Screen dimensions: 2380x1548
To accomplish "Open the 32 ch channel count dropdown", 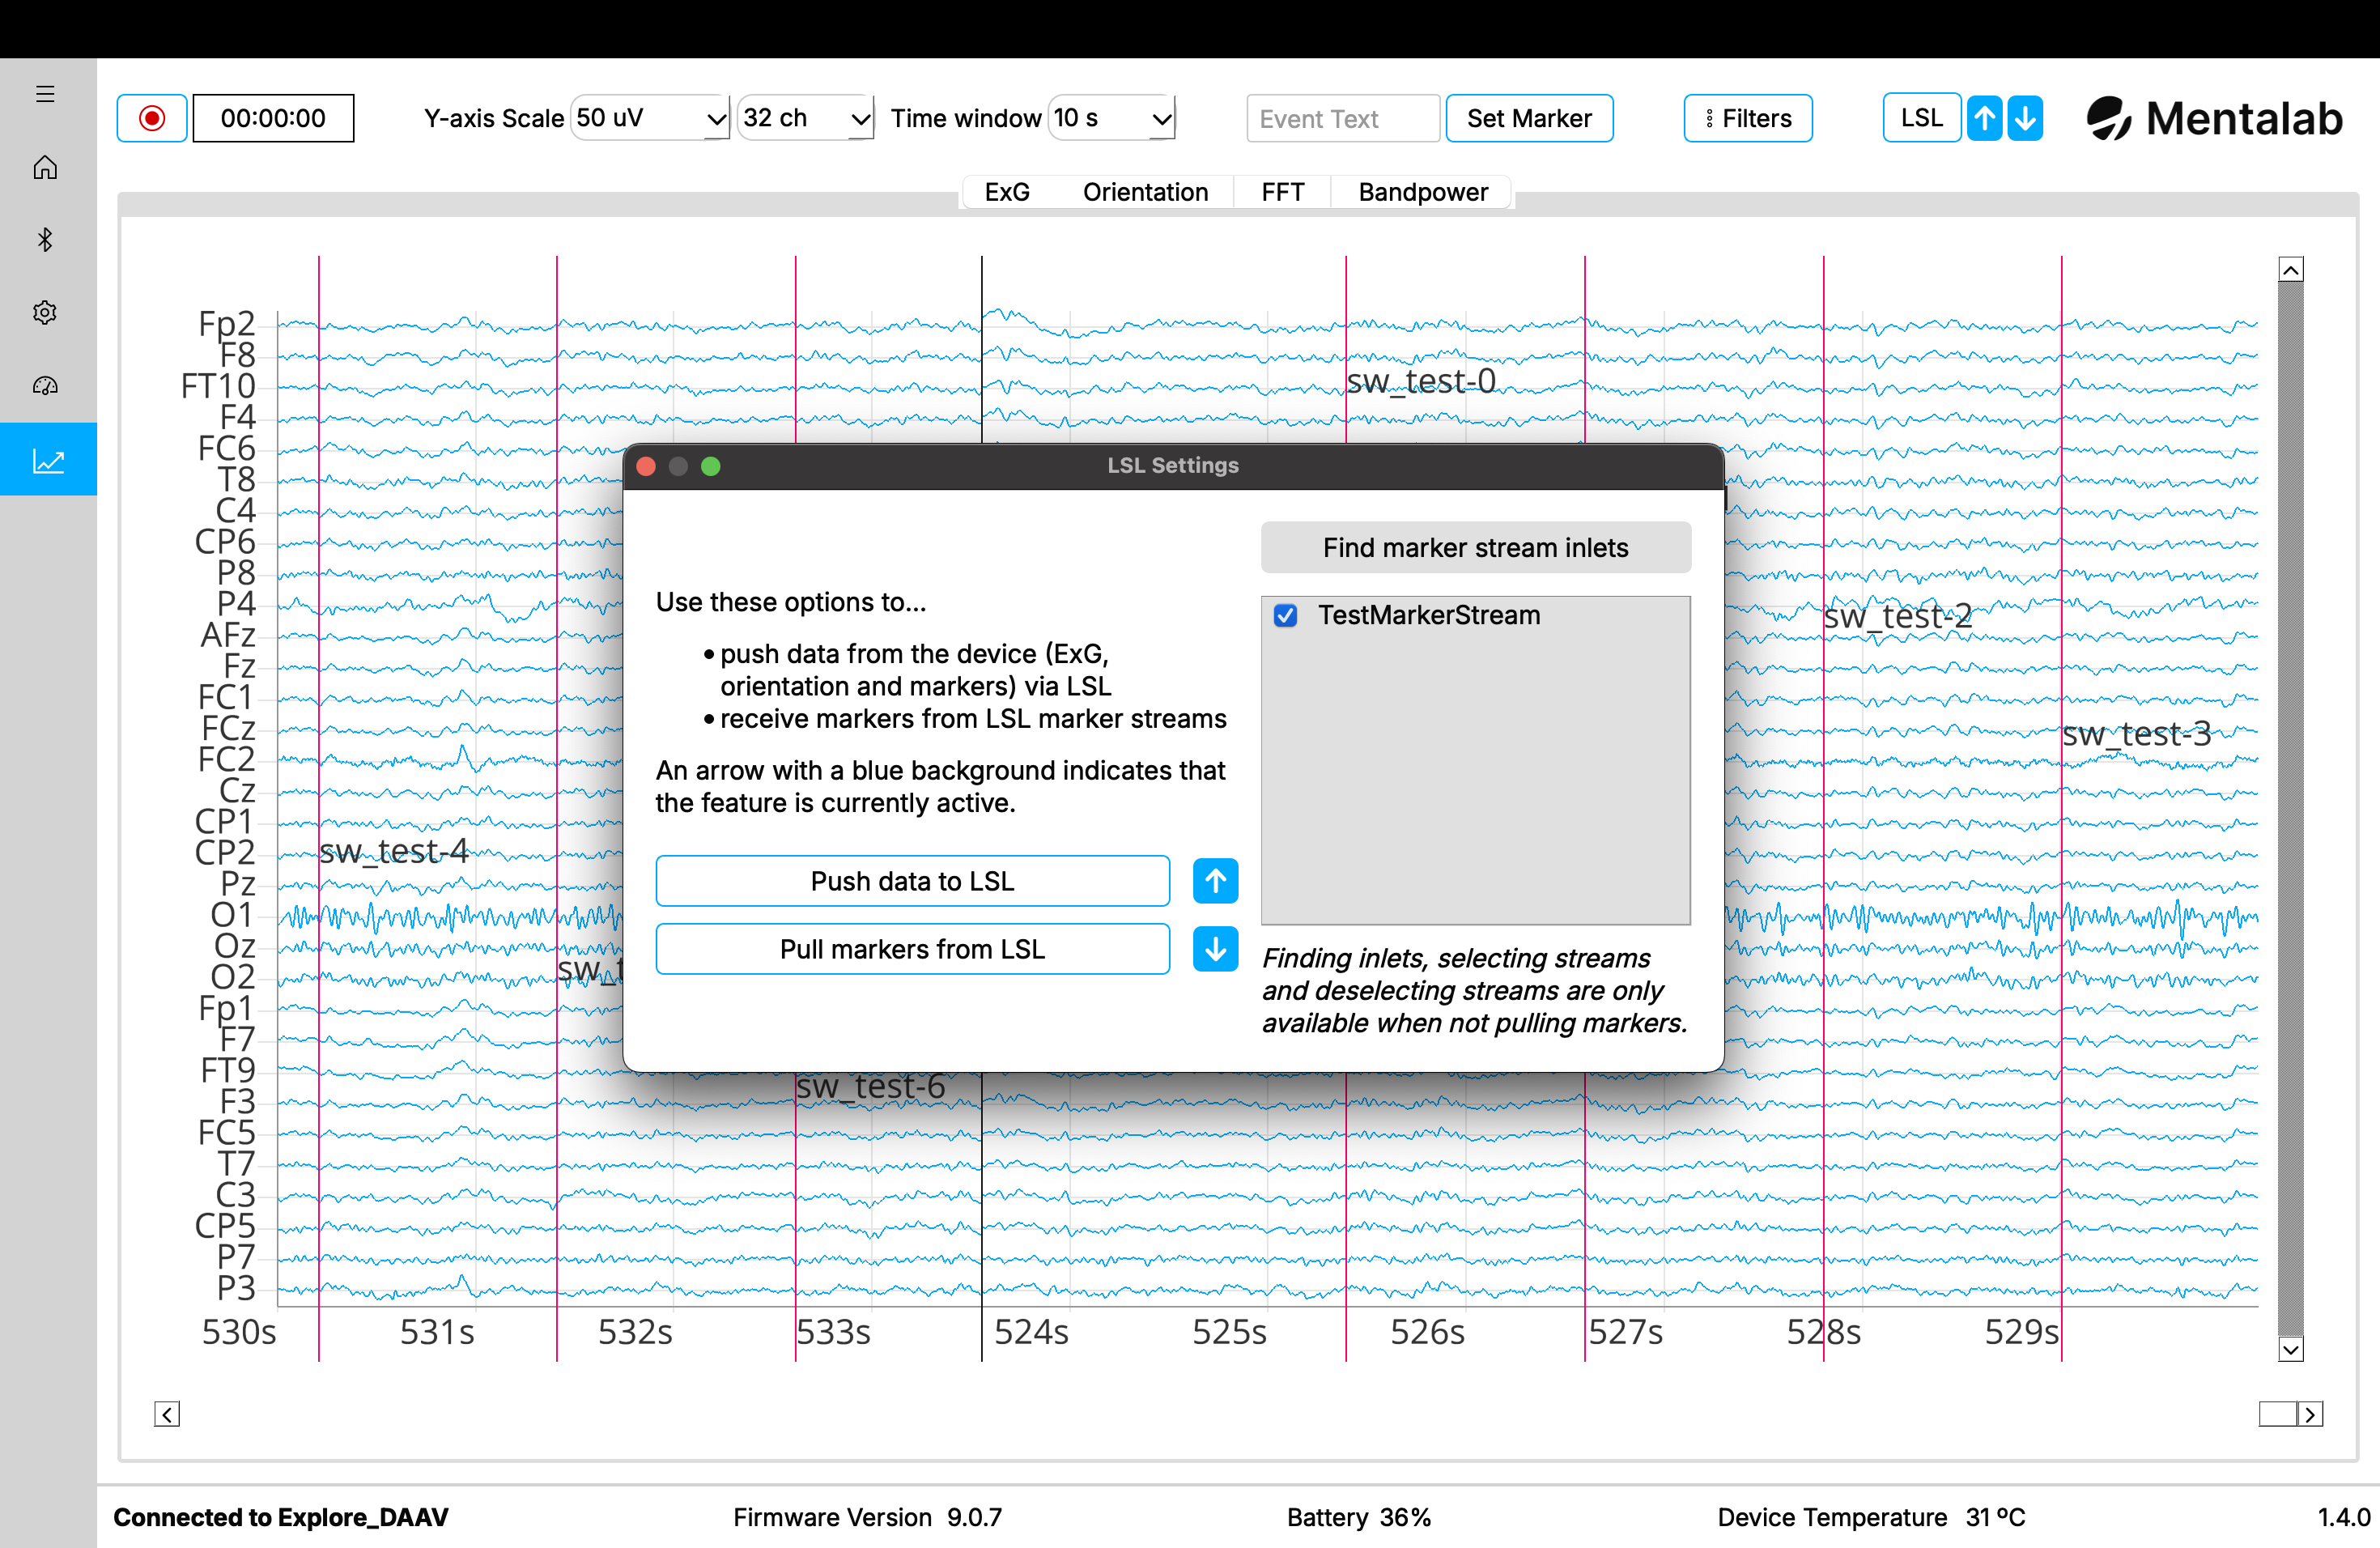I will [x=805, y=118].
